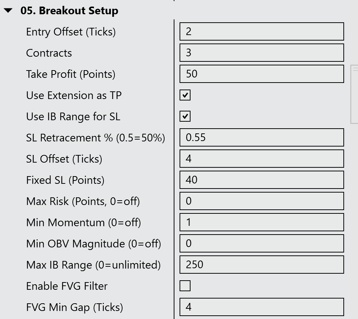Screen dimensions: 358x319
Task: Select the FVG Min Gap (Ticks) field
Action: [261, 307]
